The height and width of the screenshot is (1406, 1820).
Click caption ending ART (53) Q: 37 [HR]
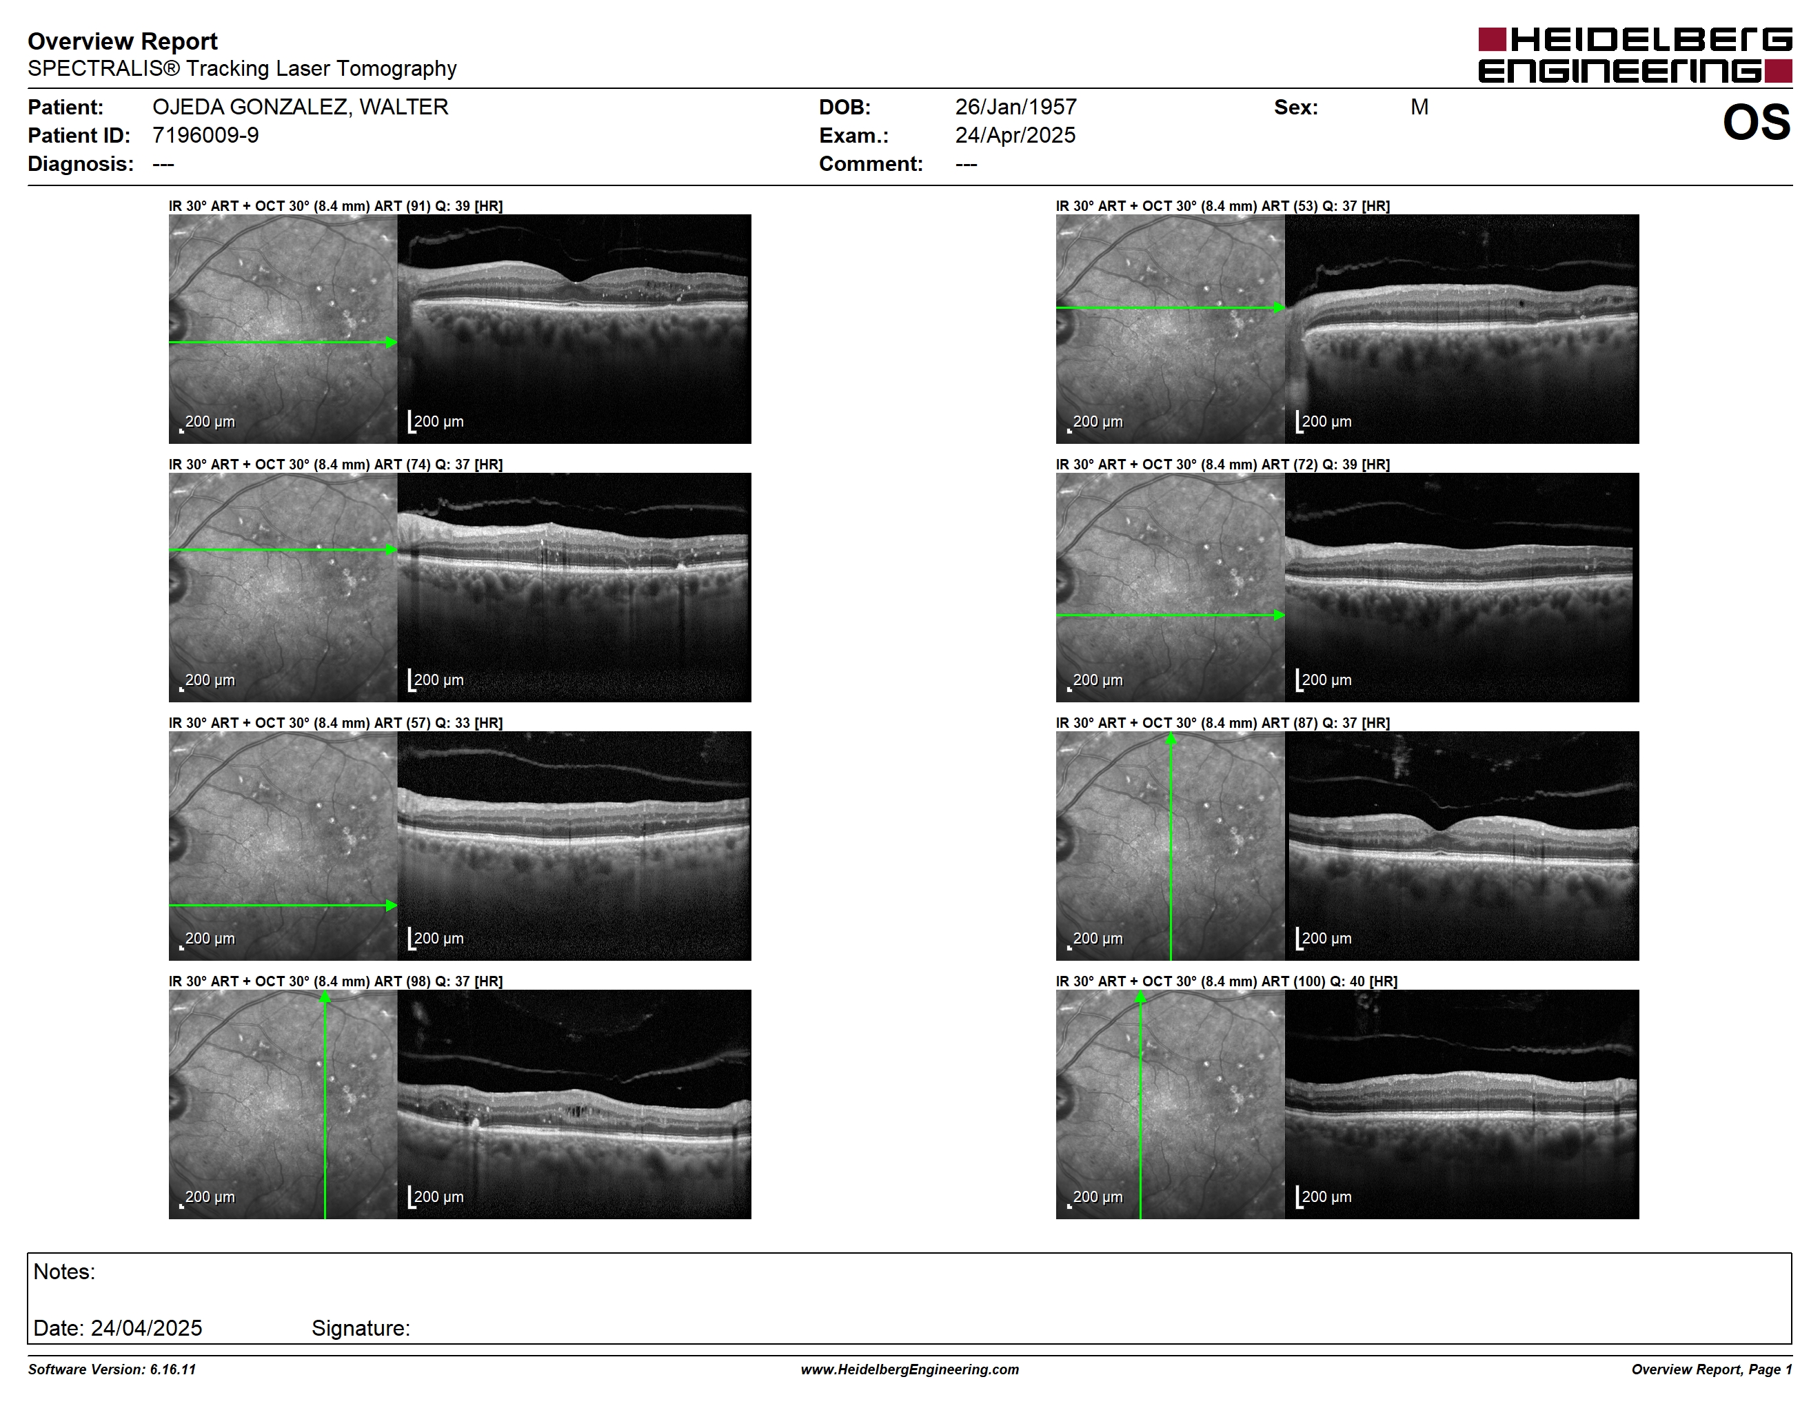1222,206
